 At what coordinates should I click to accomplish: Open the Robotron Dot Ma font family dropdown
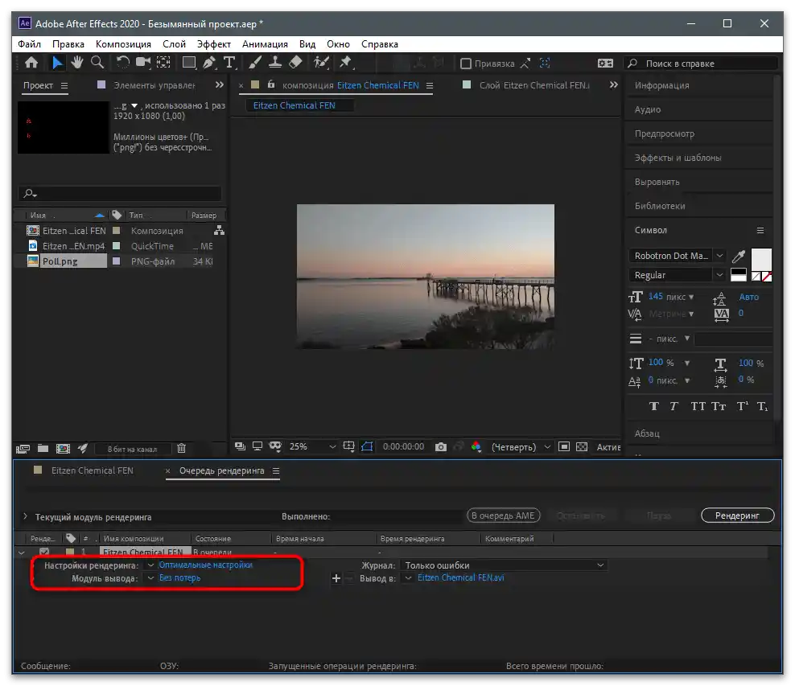(719, 256)
